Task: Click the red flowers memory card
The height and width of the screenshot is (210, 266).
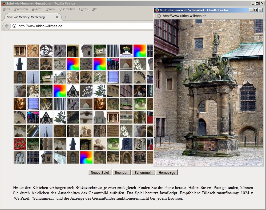Action: tap(20, 144)
